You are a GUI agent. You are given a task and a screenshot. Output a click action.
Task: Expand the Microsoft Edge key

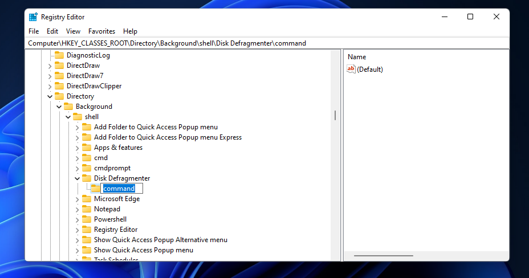(x=78, y=199)
